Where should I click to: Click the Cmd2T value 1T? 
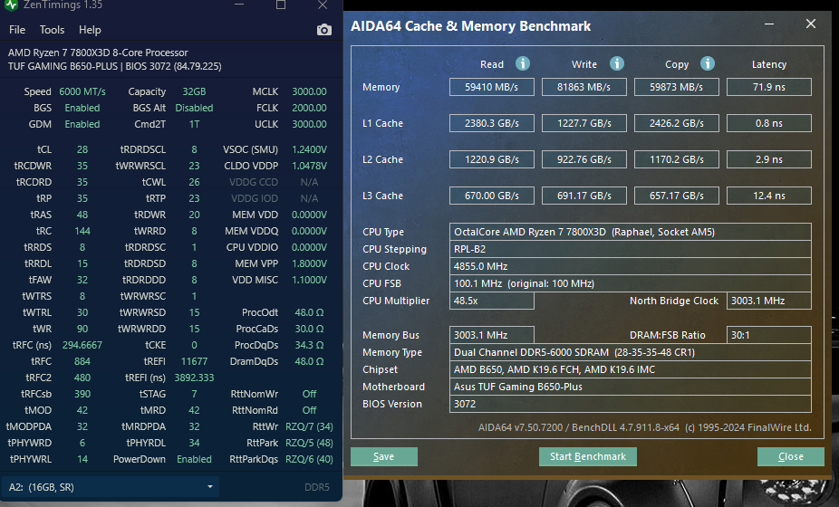[x=194, y=124]
